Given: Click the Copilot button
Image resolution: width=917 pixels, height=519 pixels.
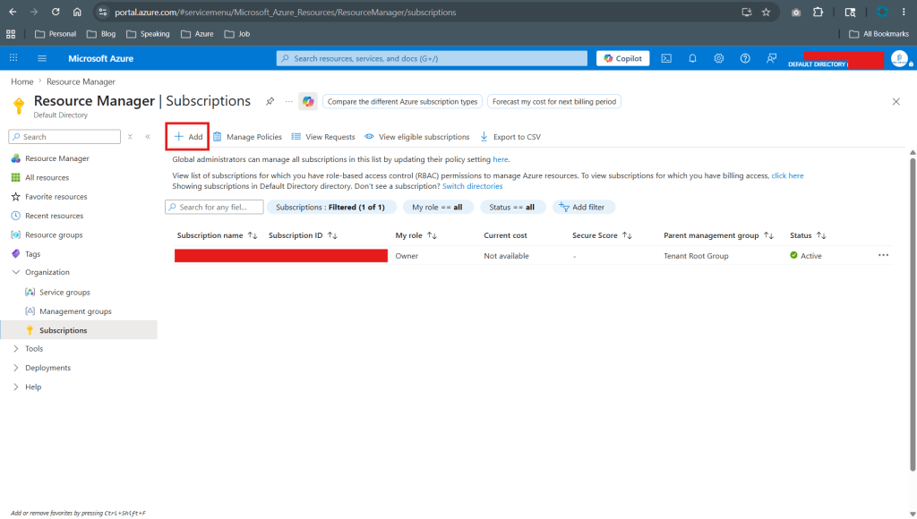Looking at the screenshot, I should tap(623, 58).
